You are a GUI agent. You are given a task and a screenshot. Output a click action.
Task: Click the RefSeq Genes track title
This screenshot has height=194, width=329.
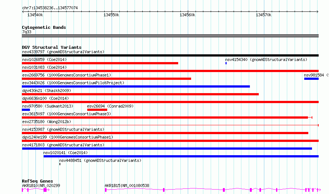[x=37, y=181]
